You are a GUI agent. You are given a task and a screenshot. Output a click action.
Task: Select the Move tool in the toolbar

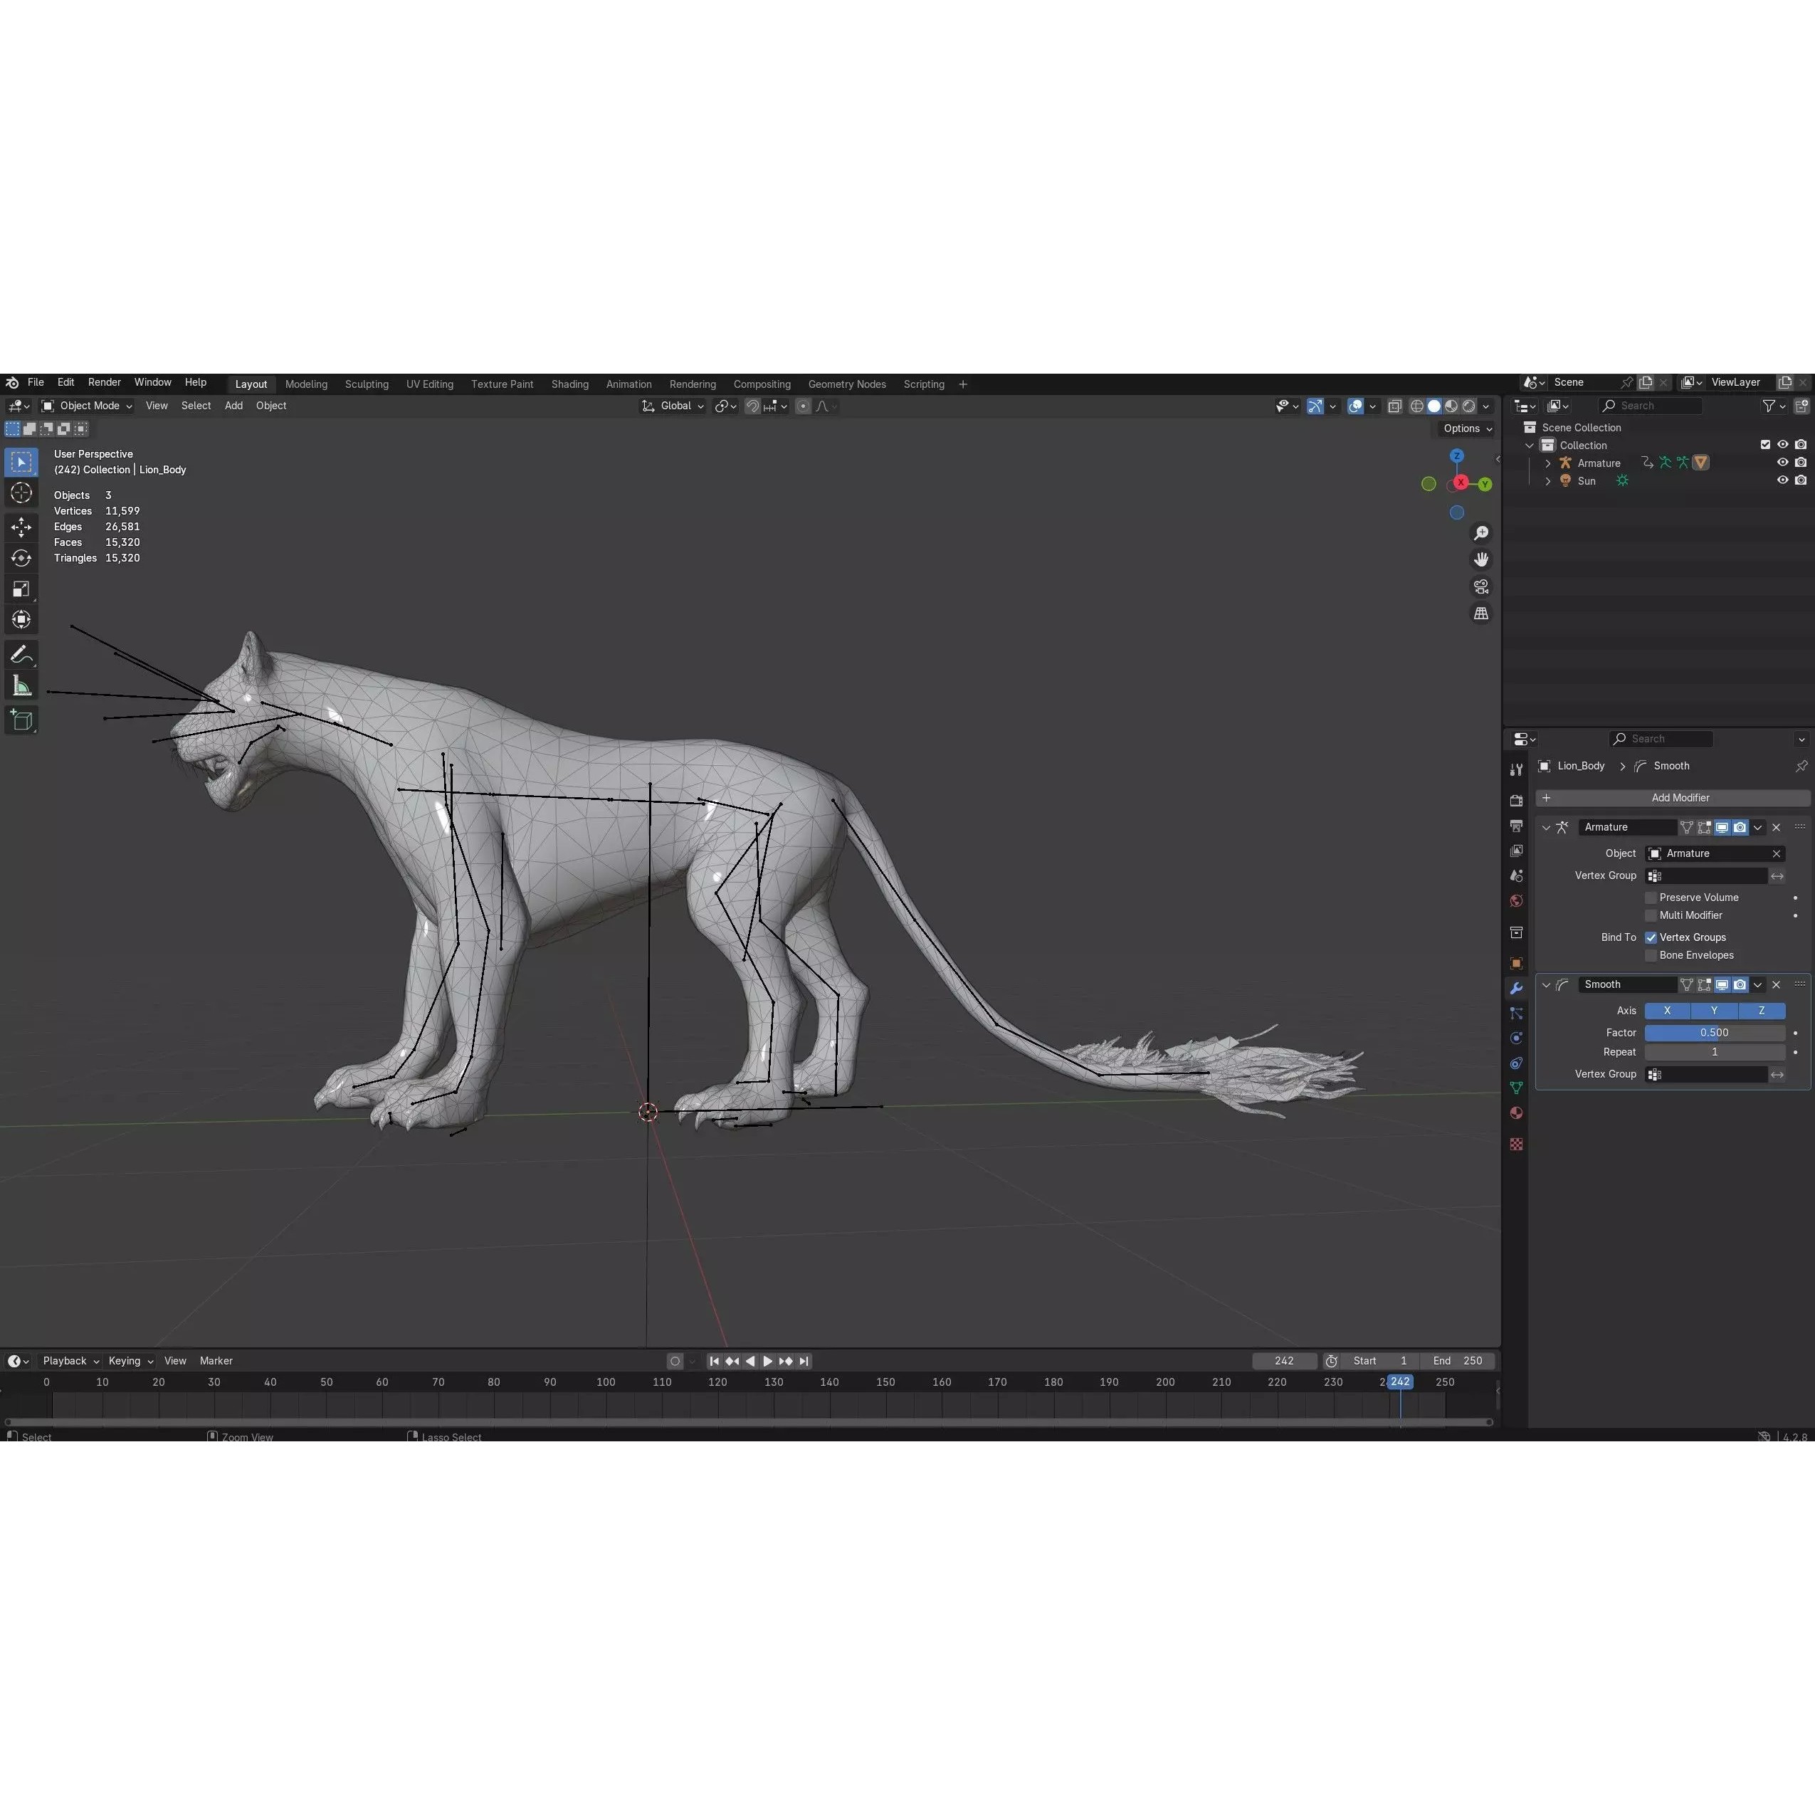[x=21, y=527]
